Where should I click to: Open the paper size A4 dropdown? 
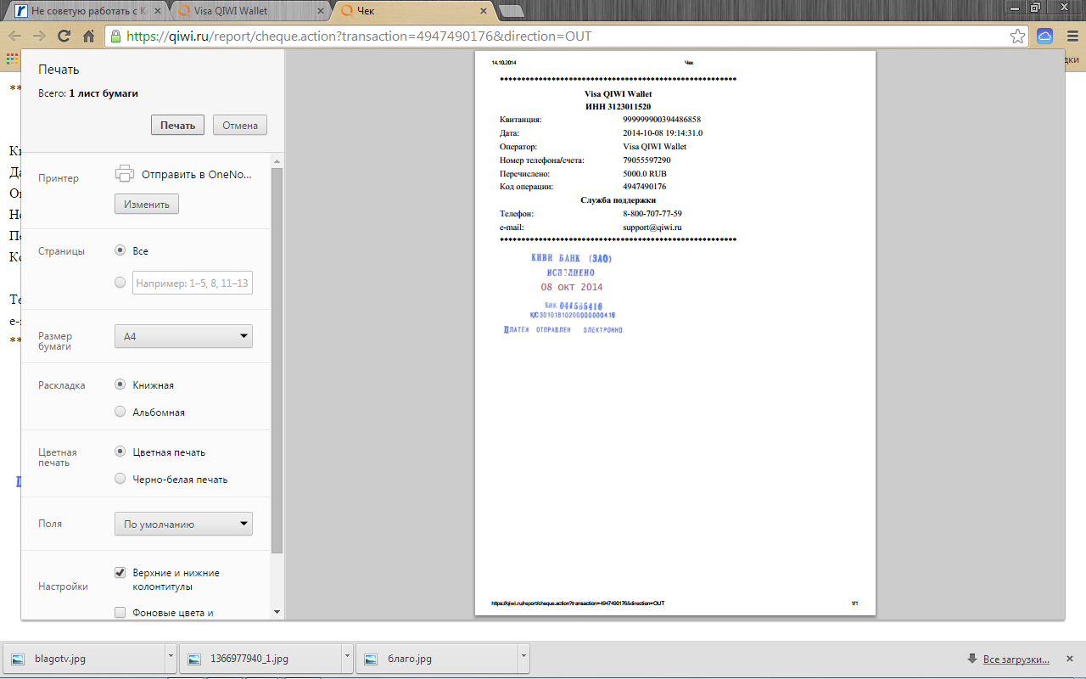click(183, 336)
